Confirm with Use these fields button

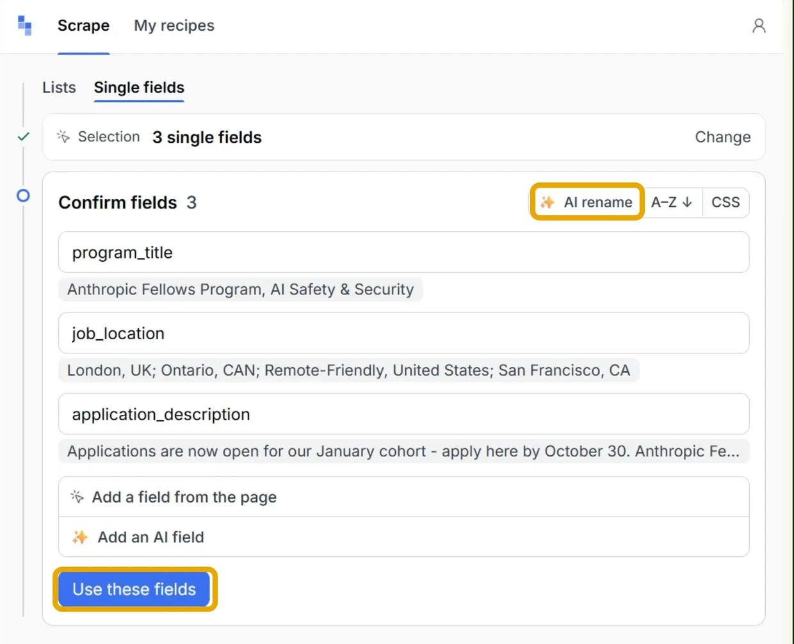134,589
